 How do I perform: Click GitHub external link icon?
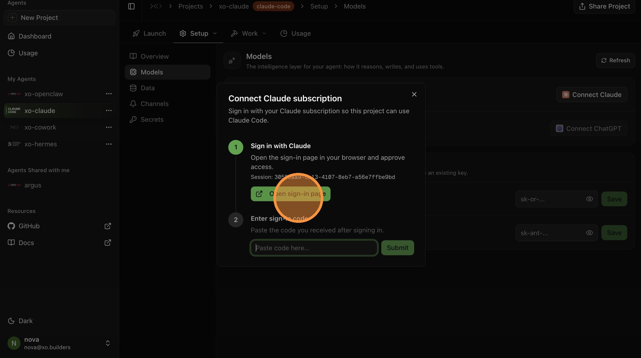(x=108, y=226)
